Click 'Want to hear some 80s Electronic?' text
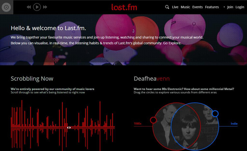The height and width of the screenshot is (151, 247). 158,89
